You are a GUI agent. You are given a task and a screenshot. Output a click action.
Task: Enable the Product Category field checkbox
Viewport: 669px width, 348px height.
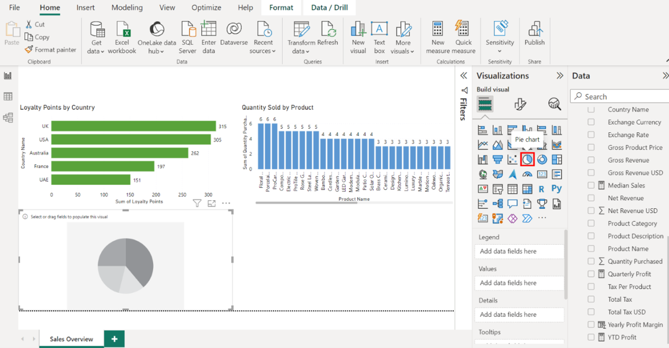(x=591, y=223)
